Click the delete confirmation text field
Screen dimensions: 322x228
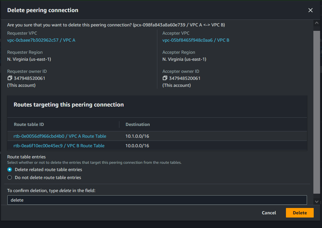pos(157,200)
